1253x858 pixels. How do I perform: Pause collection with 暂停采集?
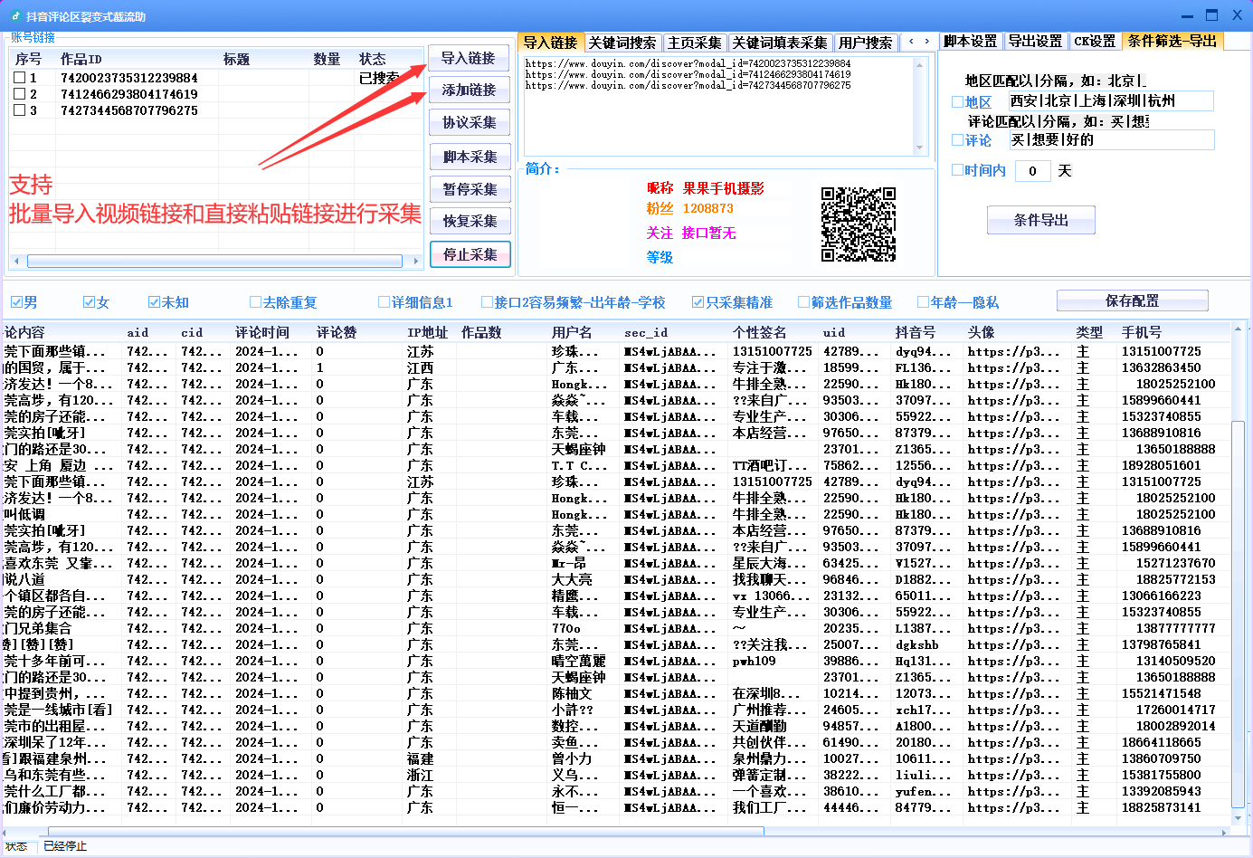(470, 188)
